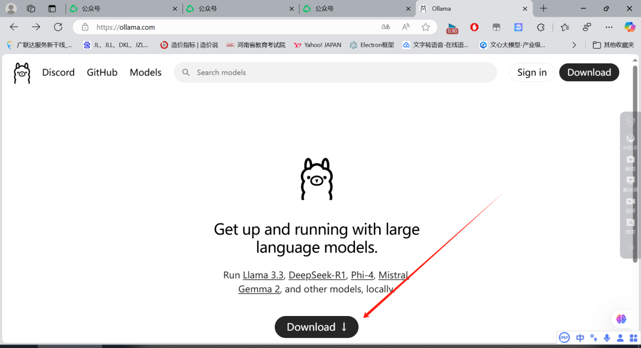Image resolution: width=641 pixels, height=348 pixels.
Task: Add page to favorites star
Action: point(426,27)
